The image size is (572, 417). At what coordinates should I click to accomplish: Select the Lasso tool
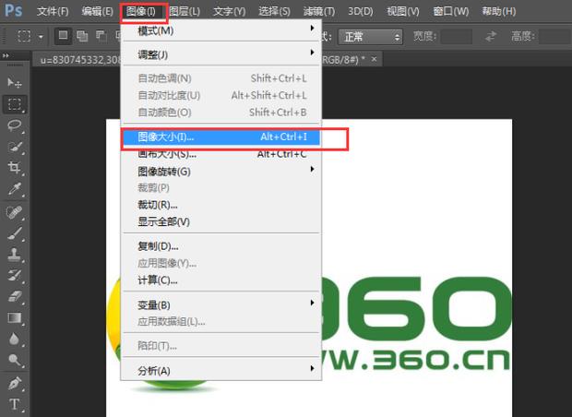15,125
